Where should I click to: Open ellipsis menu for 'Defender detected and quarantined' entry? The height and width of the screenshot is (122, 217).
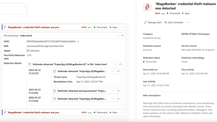pos(113,91)
